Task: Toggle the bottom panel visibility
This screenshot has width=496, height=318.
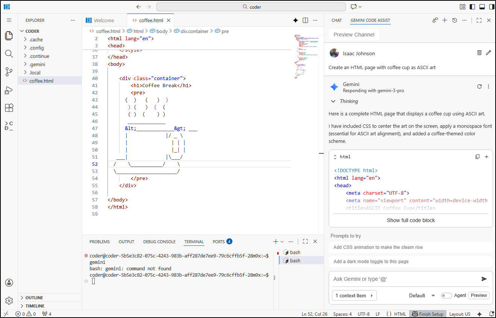Action: [482, 6]
